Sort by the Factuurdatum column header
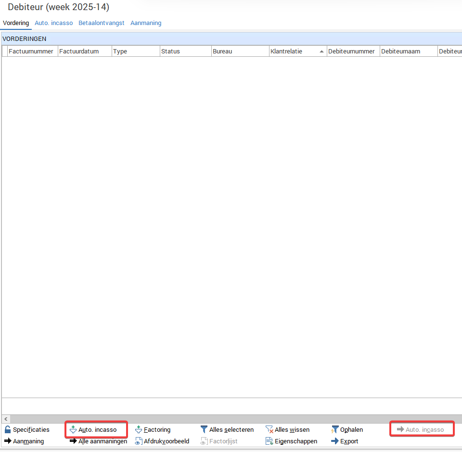 tap(79, 51)
